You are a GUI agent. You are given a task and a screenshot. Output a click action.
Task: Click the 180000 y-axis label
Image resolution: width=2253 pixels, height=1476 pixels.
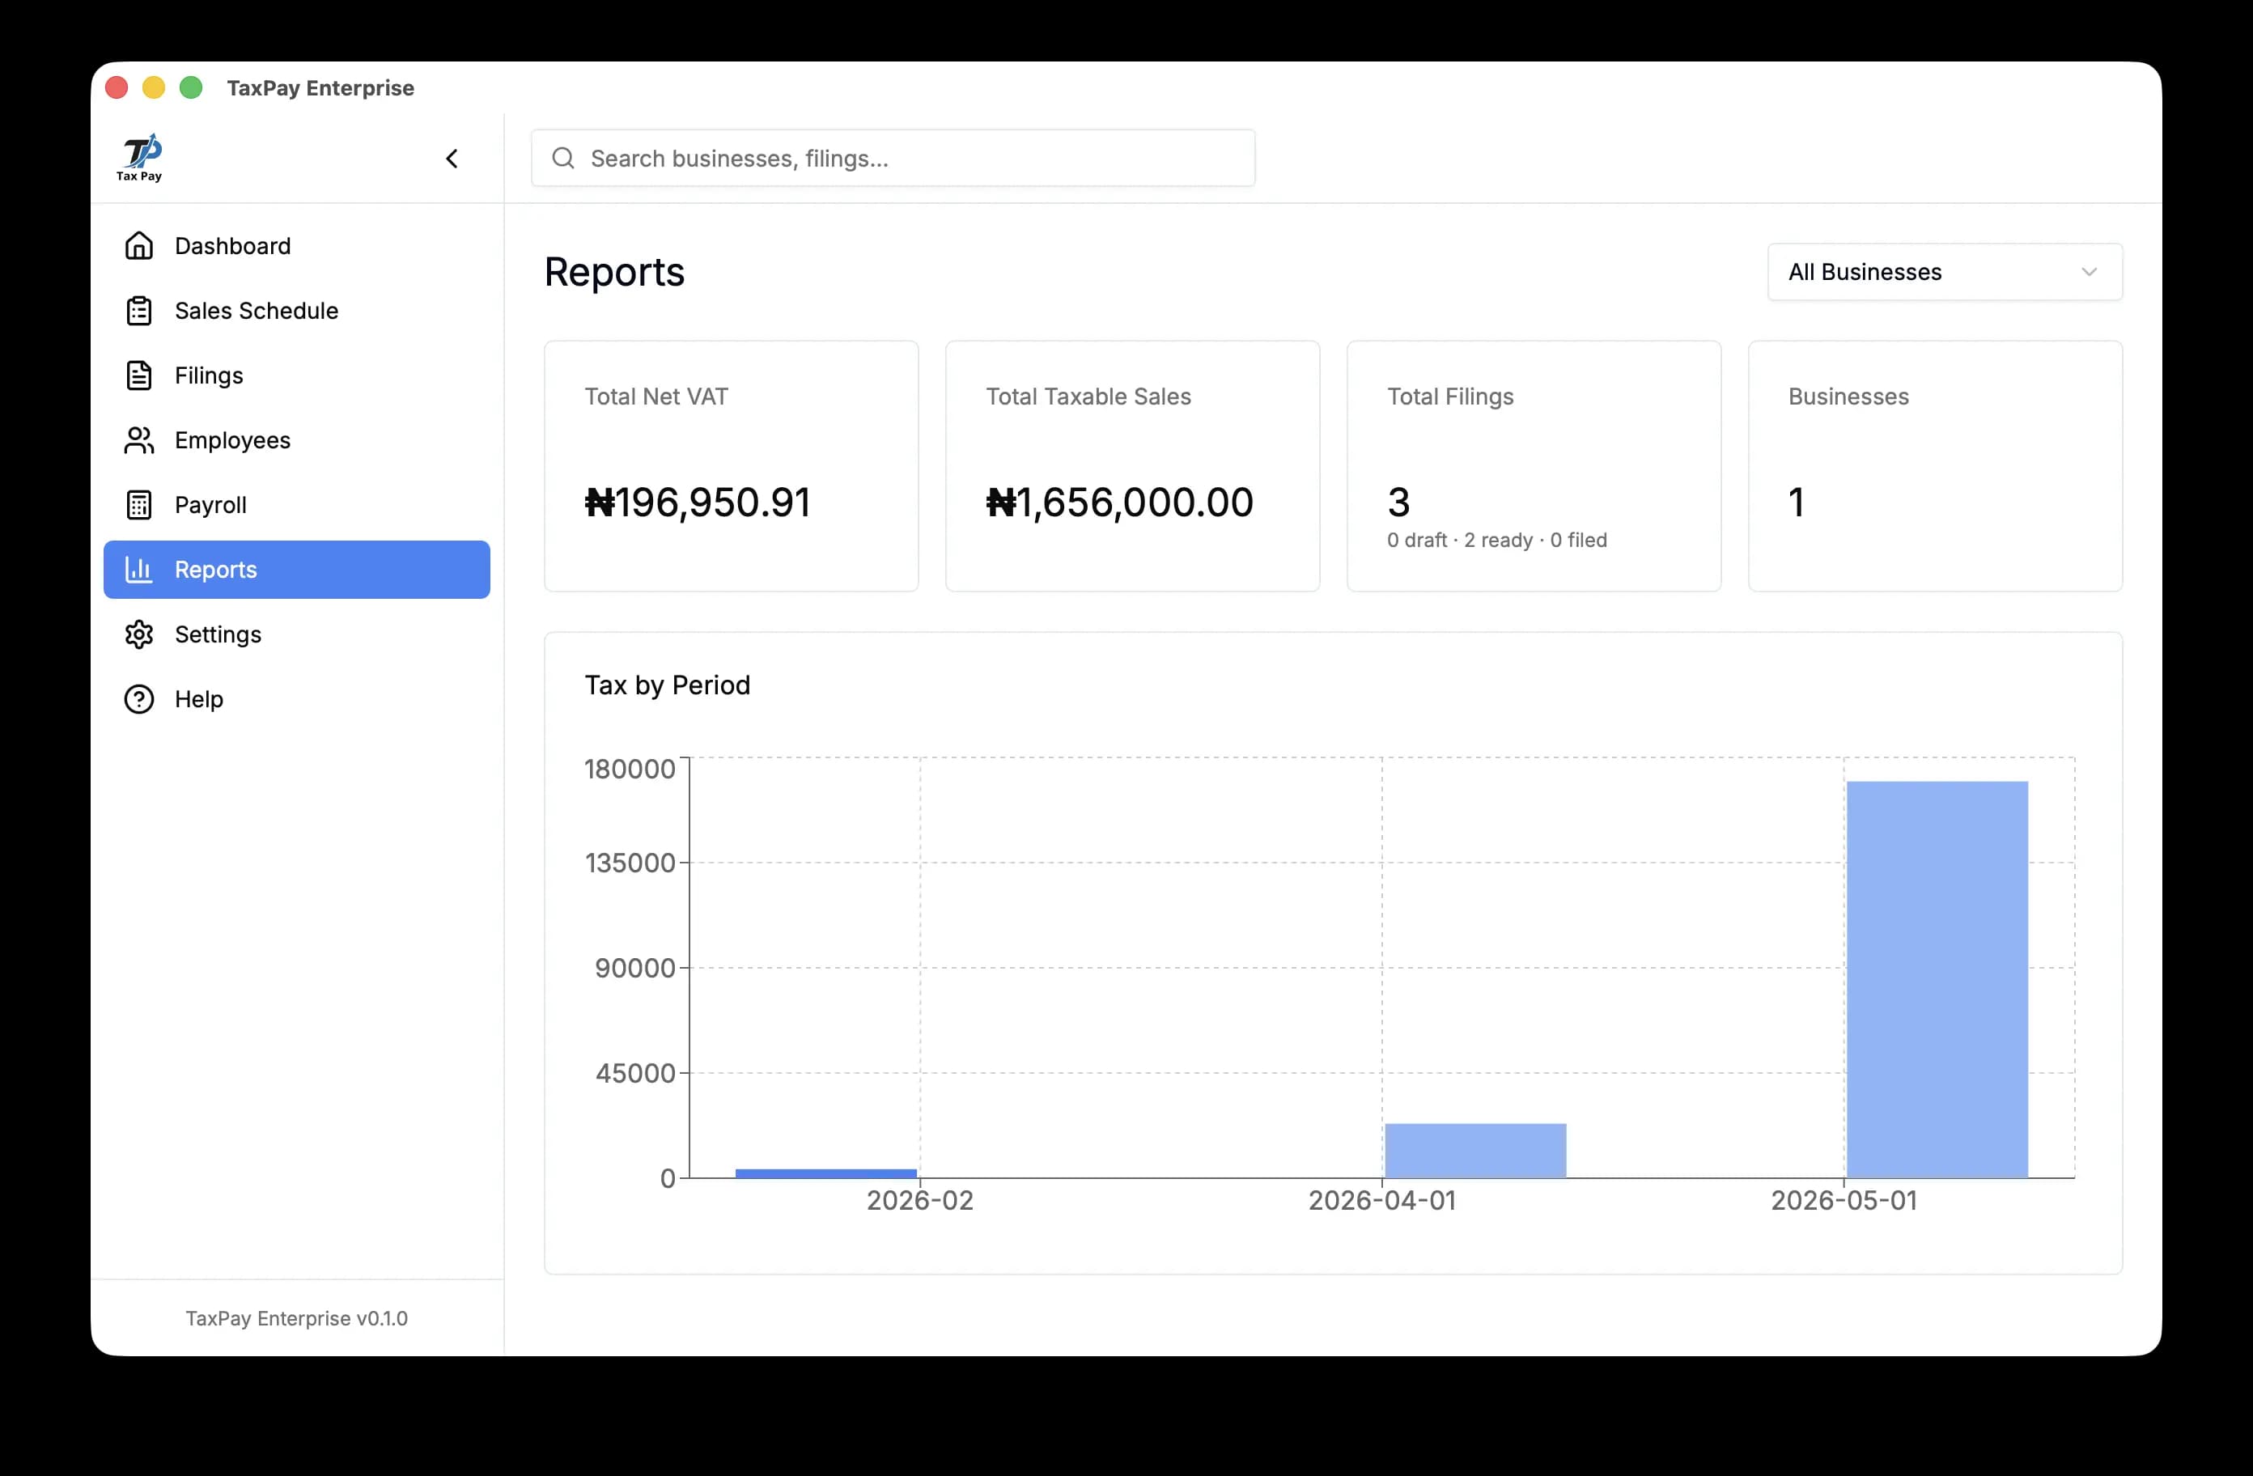point(630,769)
